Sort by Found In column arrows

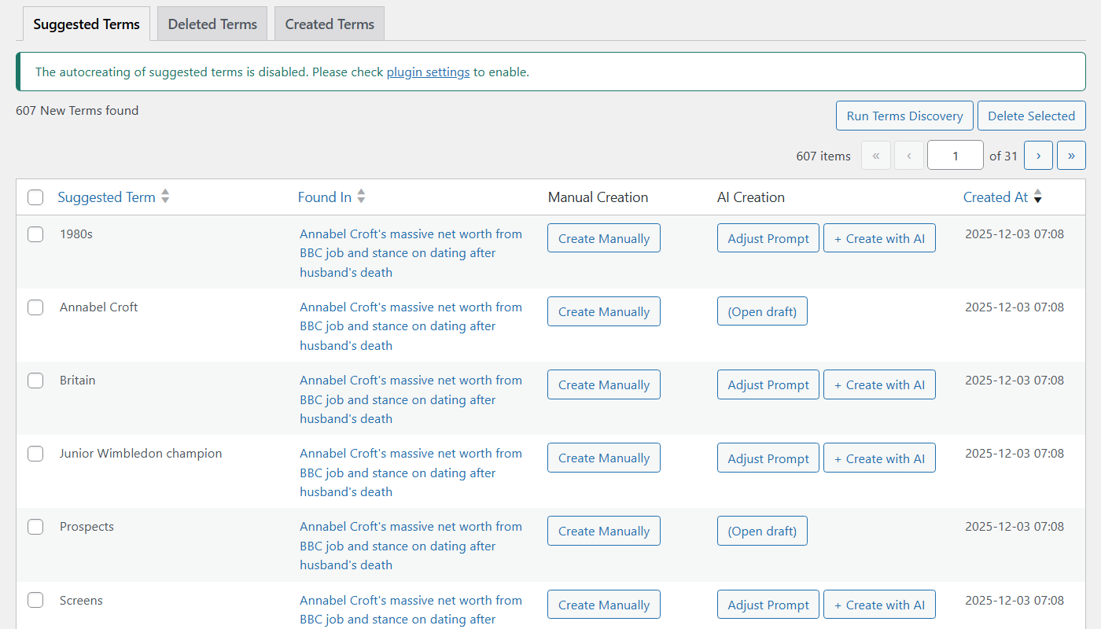click(361, 197)
